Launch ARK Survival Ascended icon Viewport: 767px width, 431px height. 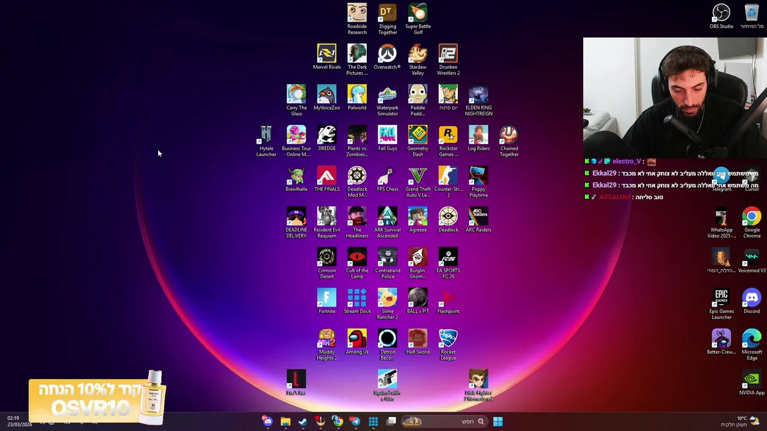[x=387, y=223]
